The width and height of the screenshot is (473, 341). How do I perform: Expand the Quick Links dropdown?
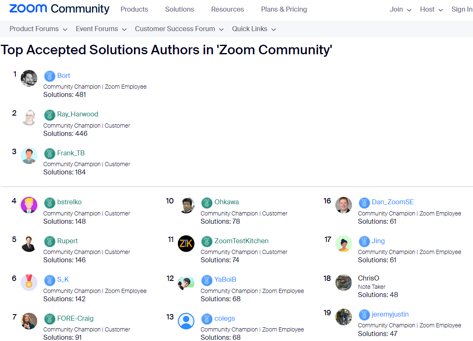254,29
